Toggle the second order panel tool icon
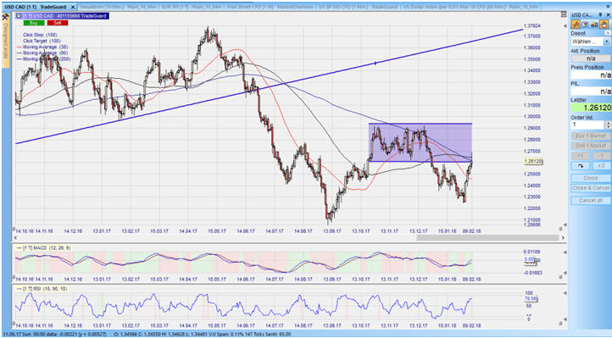Screen dimensions: 612x338 coord(585,25)
